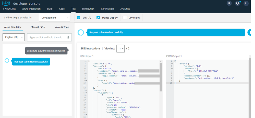The height and width of the screenshot is (118, 255).
Task: Open the azure_integration skill link
Action: point(31,9)
